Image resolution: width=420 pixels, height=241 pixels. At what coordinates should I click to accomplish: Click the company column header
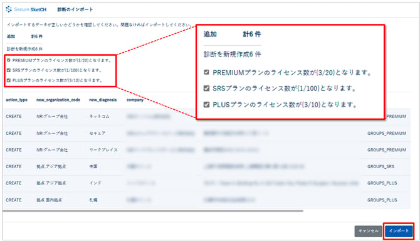[135, 100]
